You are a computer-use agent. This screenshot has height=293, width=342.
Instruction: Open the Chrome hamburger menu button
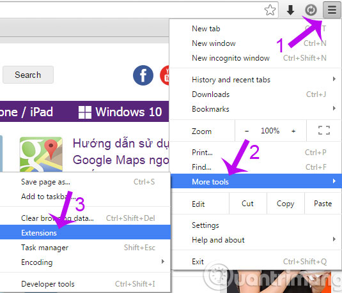tap(332, 10)
